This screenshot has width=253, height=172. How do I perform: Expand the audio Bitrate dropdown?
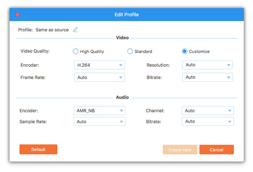click(x=207, y=121)
